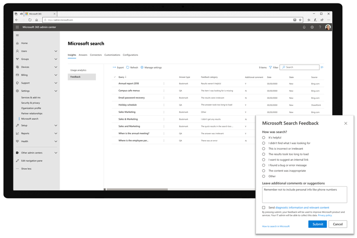Expand the Reports navigation section
Screen dimensions: 357x238
56,133
